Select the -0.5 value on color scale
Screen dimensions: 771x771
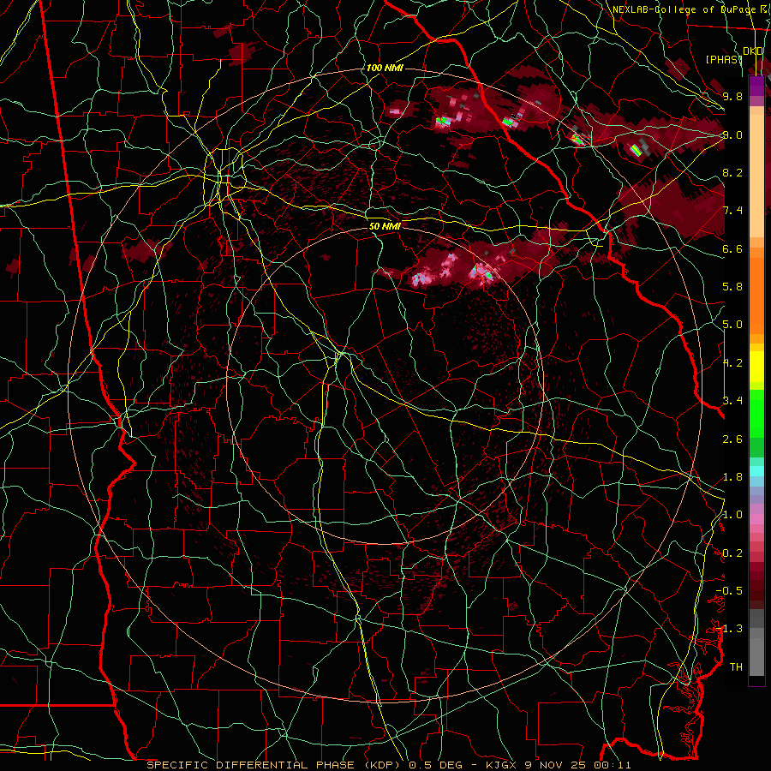pyautogui.click(x=729, y=591)
